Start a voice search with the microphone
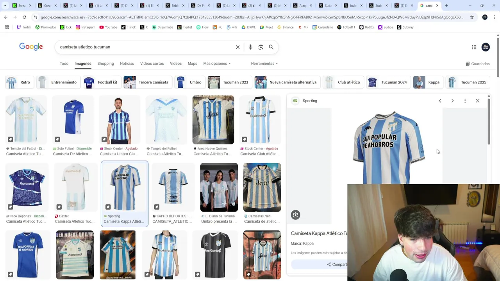The image size is (500, 281). tap(250, 47)
